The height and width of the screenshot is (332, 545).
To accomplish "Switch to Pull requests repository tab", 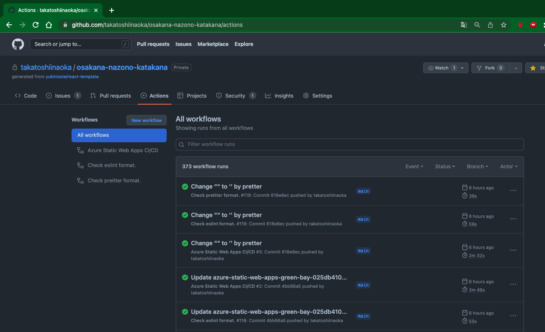I will pos(111,96).
